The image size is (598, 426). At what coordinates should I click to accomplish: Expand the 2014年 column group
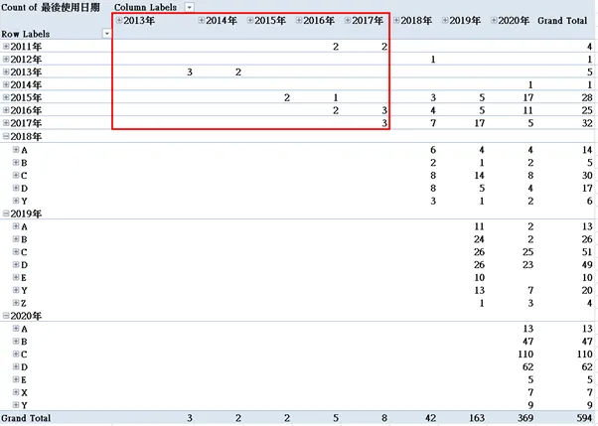(202, 20)
